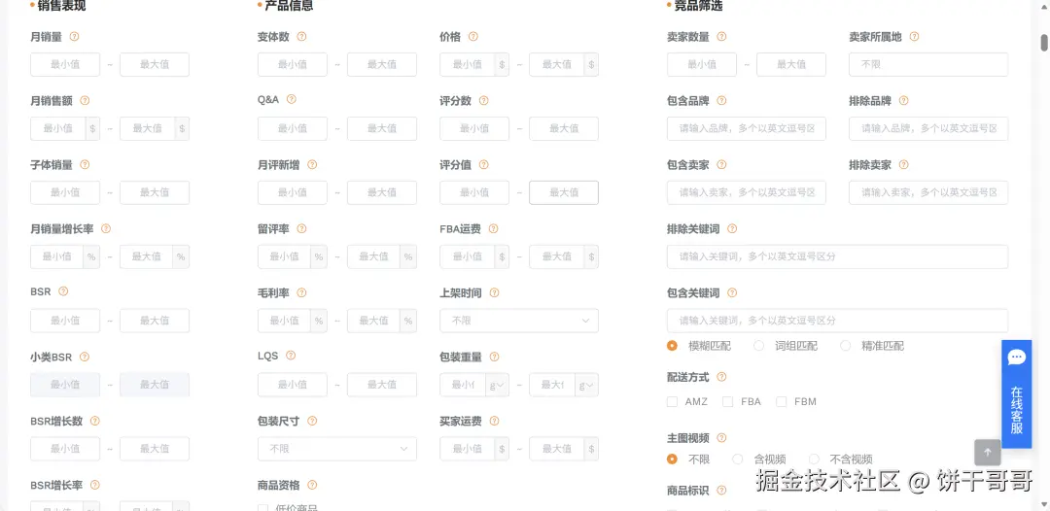Select the 词组匹配 radio option
Viewport: 1050px width, 511px height.
759,346
